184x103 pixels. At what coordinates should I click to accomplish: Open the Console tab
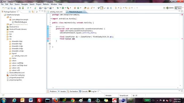click(83, 92)
